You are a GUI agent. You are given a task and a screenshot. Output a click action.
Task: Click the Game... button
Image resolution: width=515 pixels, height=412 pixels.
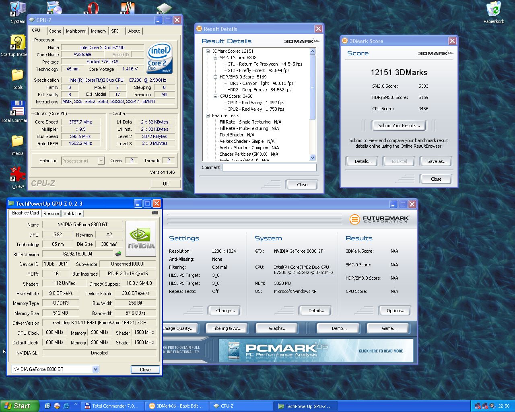pos(389,328)
